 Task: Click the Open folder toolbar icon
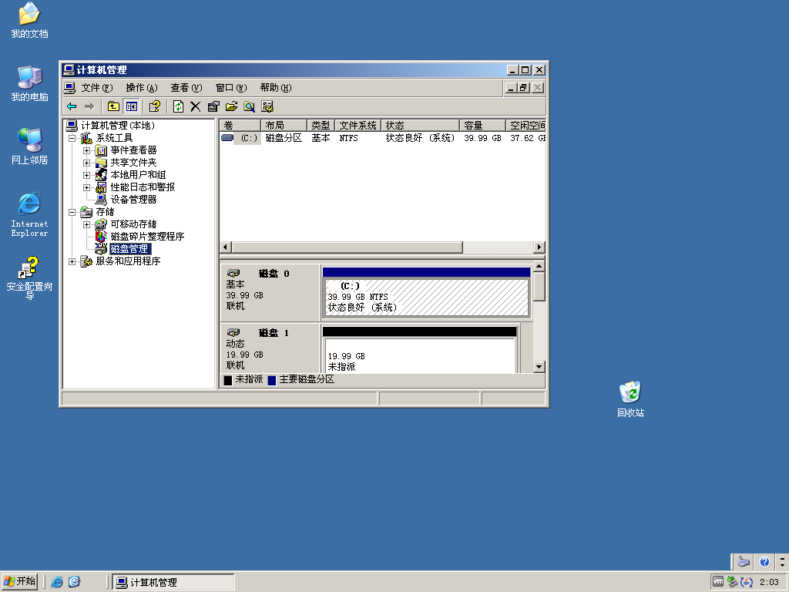pos(231,106)
